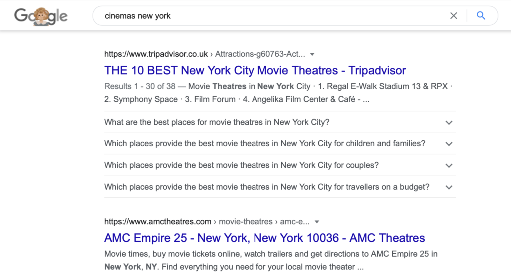The height and width of the screenshot is (279, 511).
Task: Expand the chevron for children and families question
Action: pos(449,144)
